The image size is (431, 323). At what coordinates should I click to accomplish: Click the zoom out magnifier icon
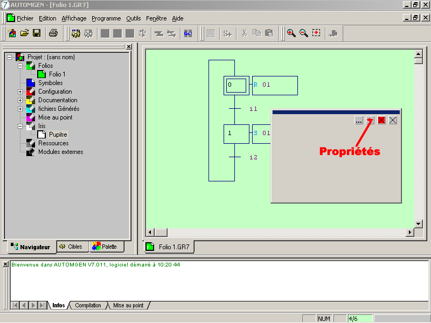coord(303,33)
